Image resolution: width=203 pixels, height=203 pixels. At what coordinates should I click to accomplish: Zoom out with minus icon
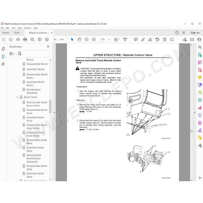click(x=86, y=39)
